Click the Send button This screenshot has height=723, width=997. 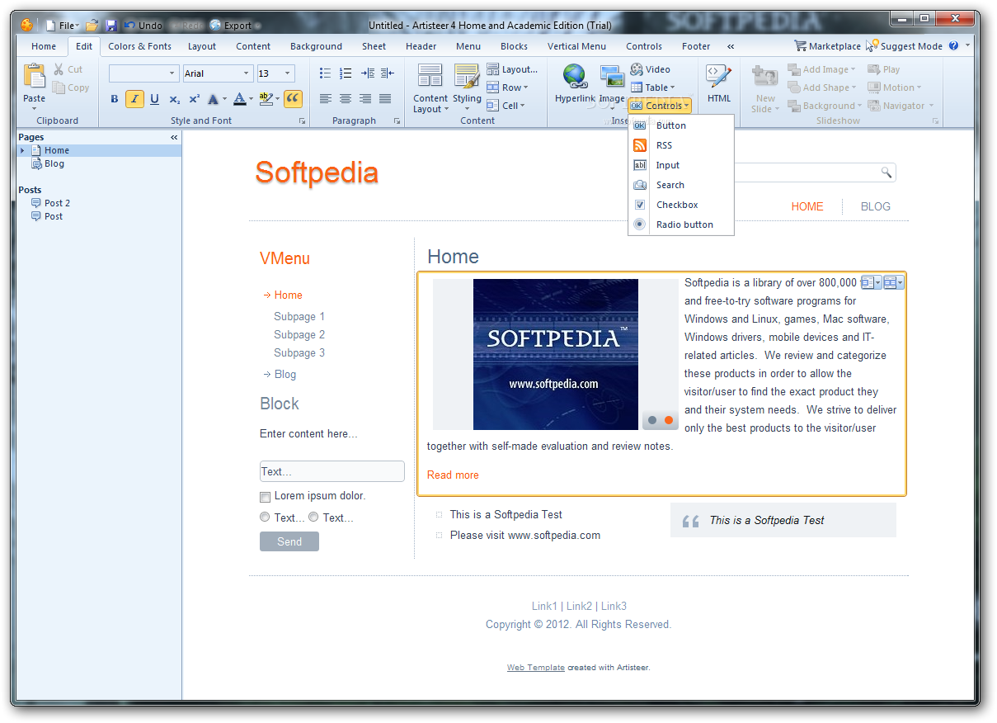(x=289, y=541)
